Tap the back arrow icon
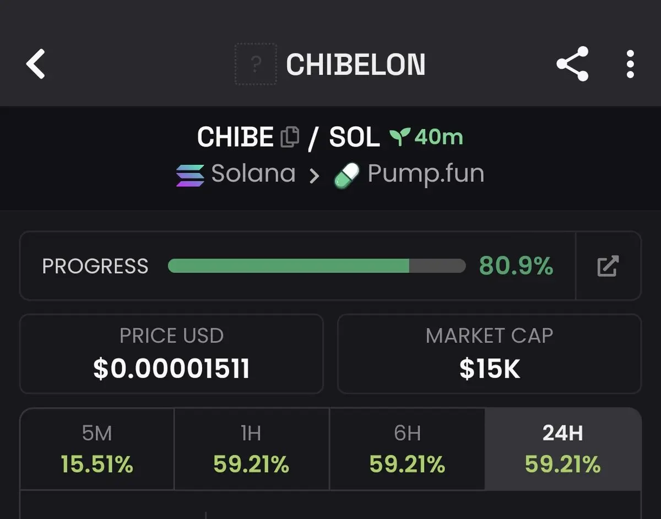The height and width of the screenshot is (519, 661). 36,63
